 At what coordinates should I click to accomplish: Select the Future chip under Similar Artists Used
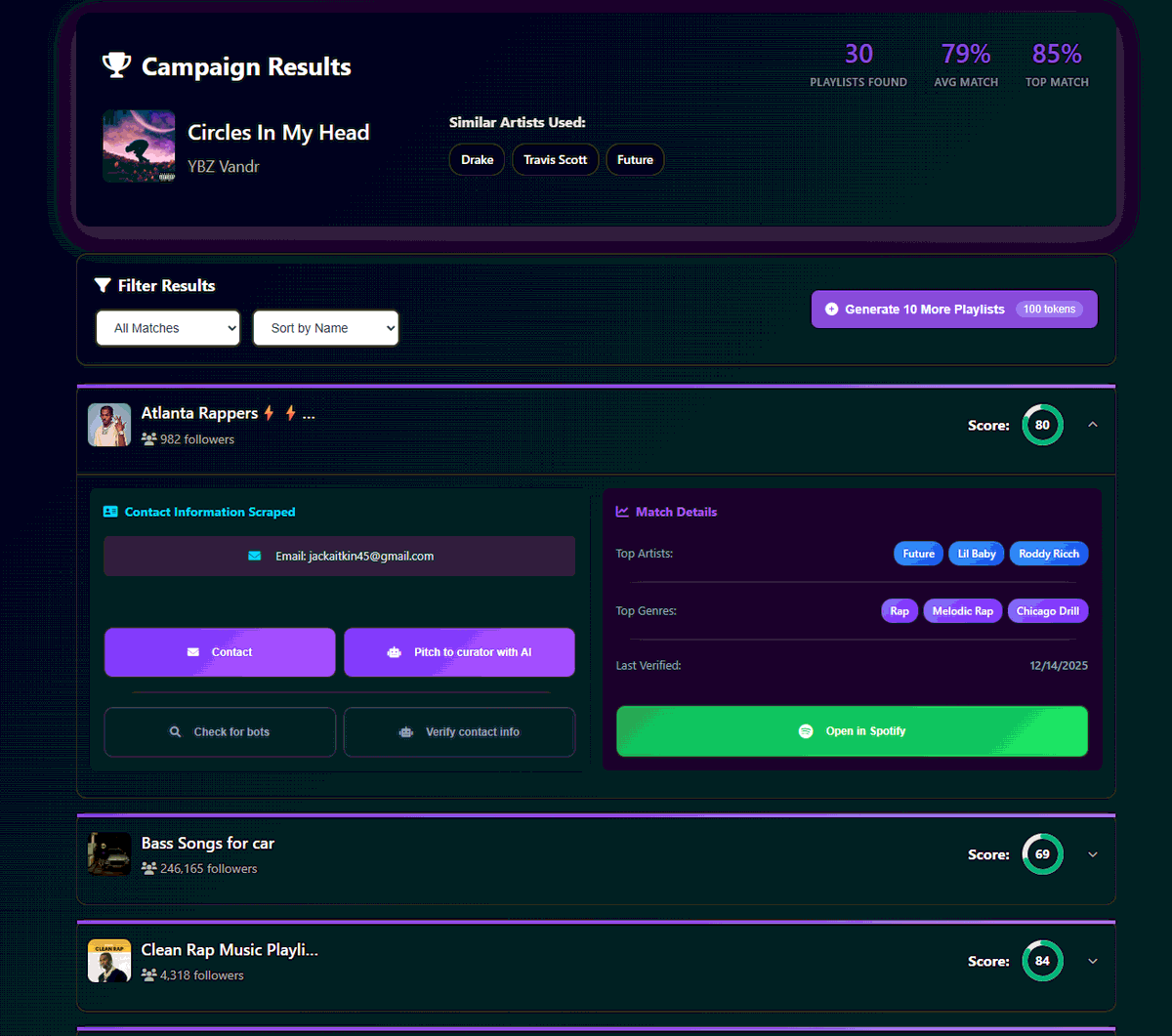[x=635, y=159]
